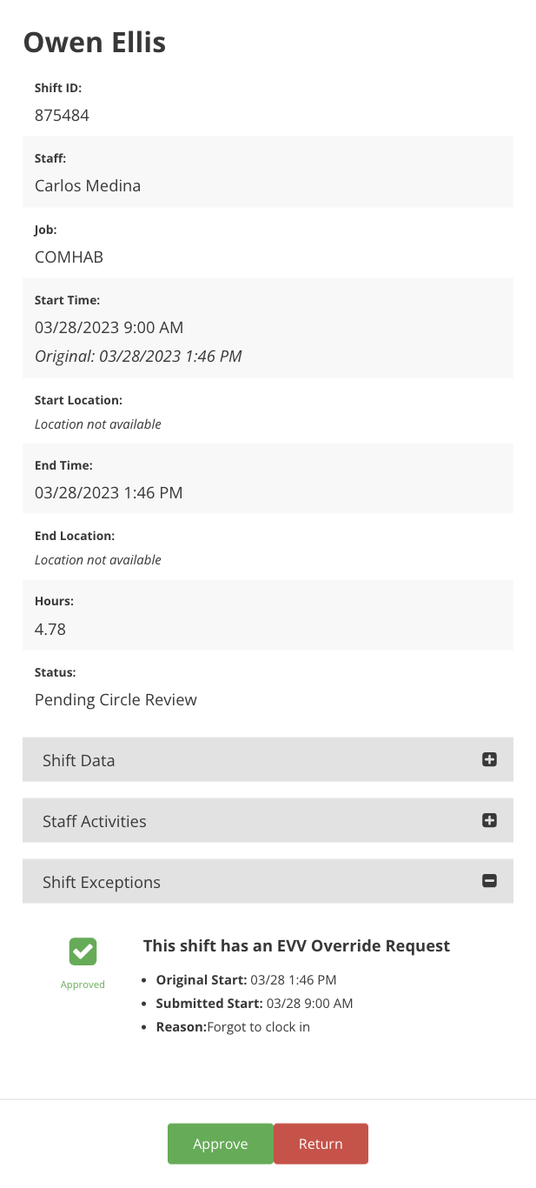Select the Shift ID value 875484
The image size is (536, 1188).
(62, 115)
